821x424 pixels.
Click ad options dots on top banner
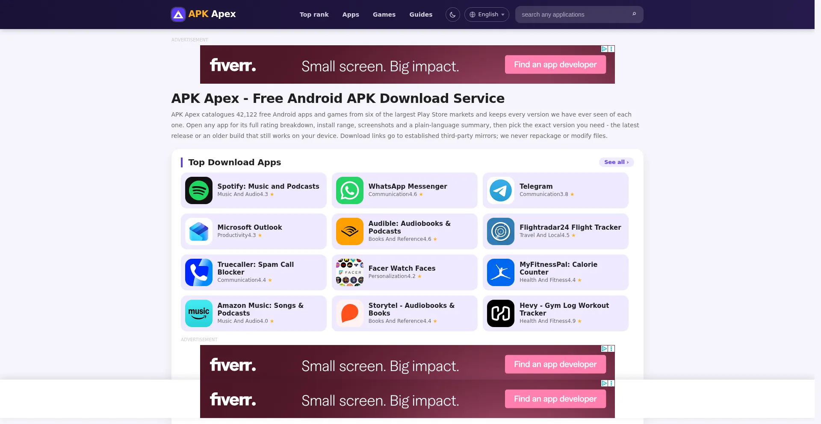(x=611, y=49)
